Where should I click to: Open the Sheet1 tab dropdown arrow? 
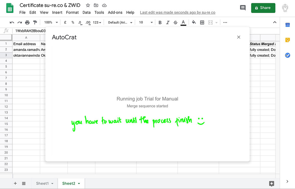click(x=52, y=184)
